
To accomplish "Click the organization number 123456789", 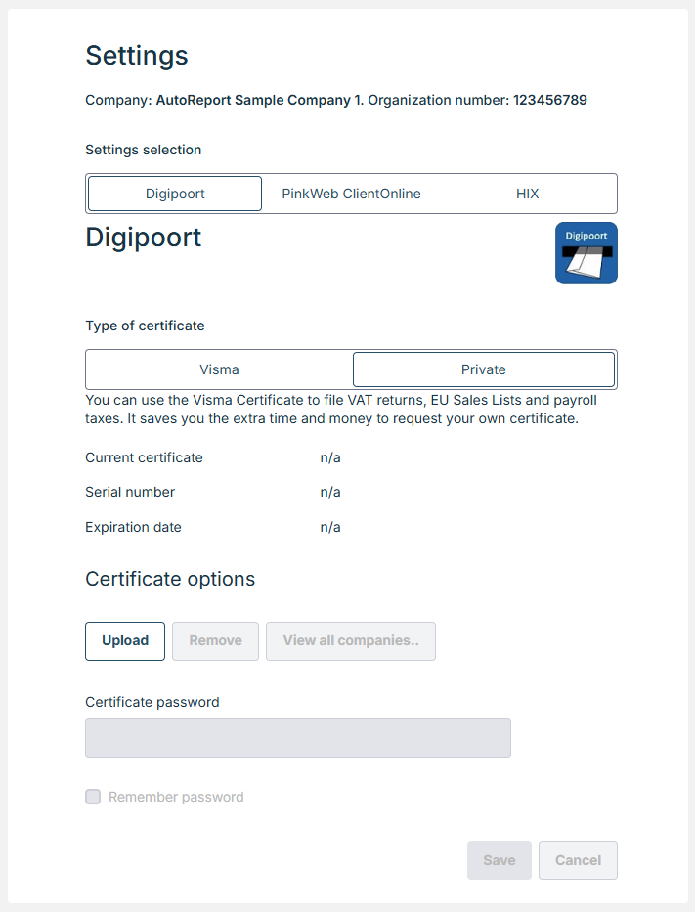I will pyautogui.click(x=549, y=100).
